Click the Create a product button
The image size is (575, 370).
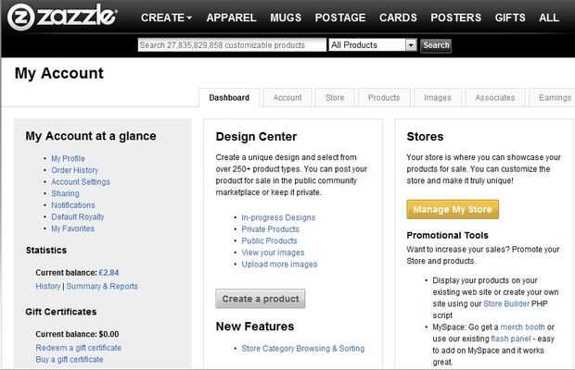(x=260, y=299)
